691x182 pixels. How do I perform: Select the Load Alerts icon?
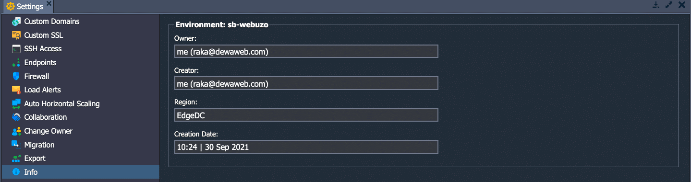pyautogui.click(x=16, y=90)
